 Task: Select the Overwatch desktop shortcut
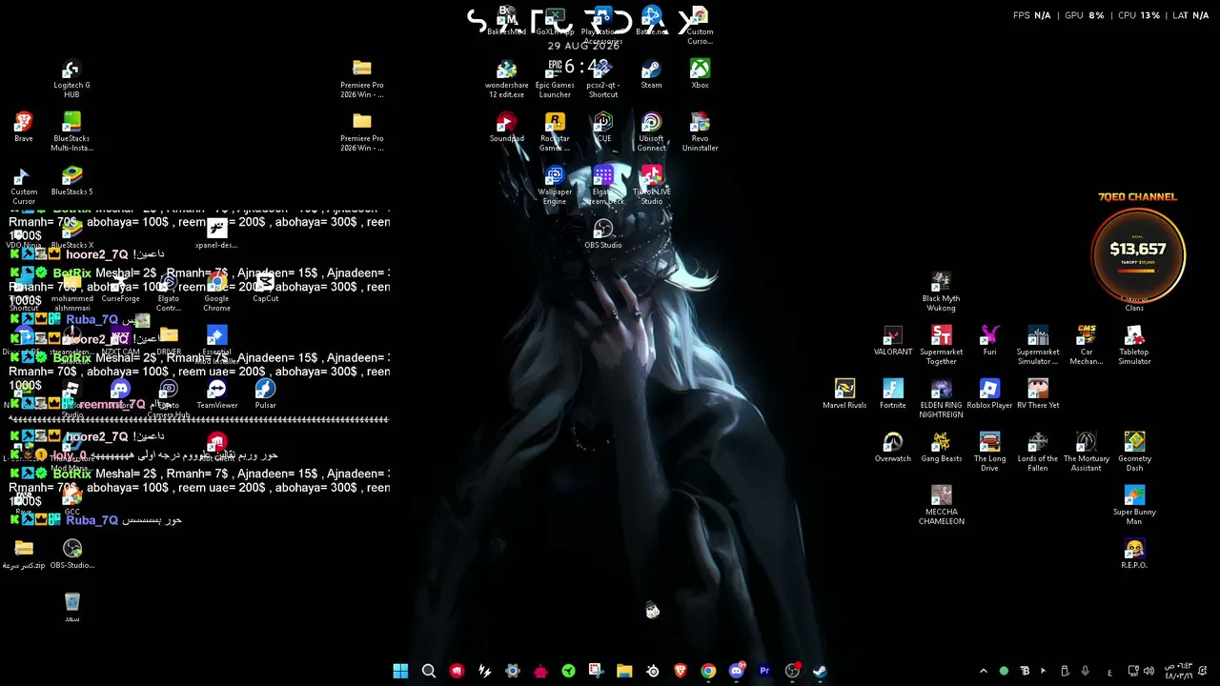pos(892,448)
